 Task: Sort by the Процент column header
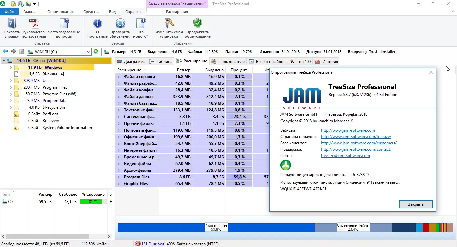tap(239, 70)
